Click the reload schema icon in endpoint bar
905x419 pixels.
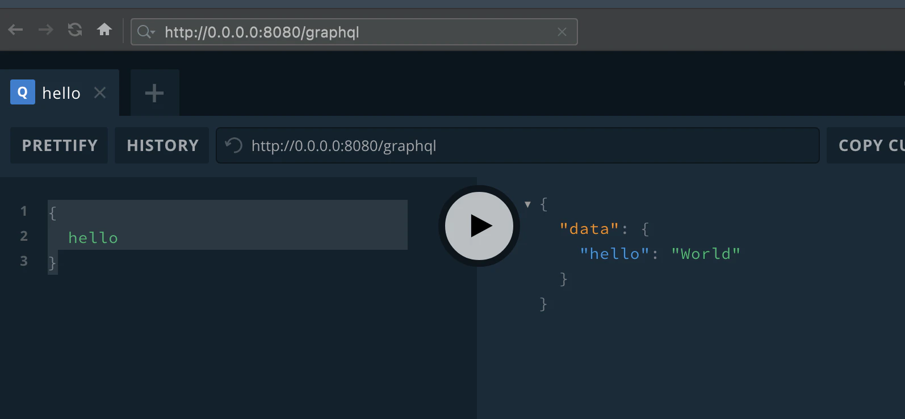tap(233, 146)
